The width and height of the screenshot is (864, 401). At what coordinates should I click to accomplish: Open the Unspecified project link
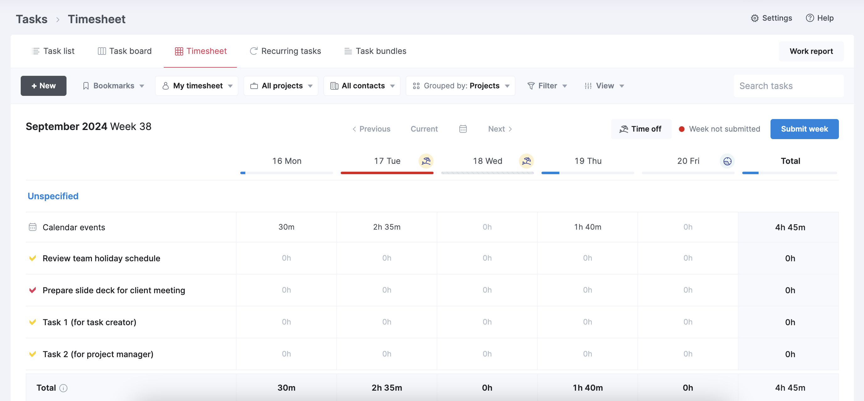click(x=53, y=196)
